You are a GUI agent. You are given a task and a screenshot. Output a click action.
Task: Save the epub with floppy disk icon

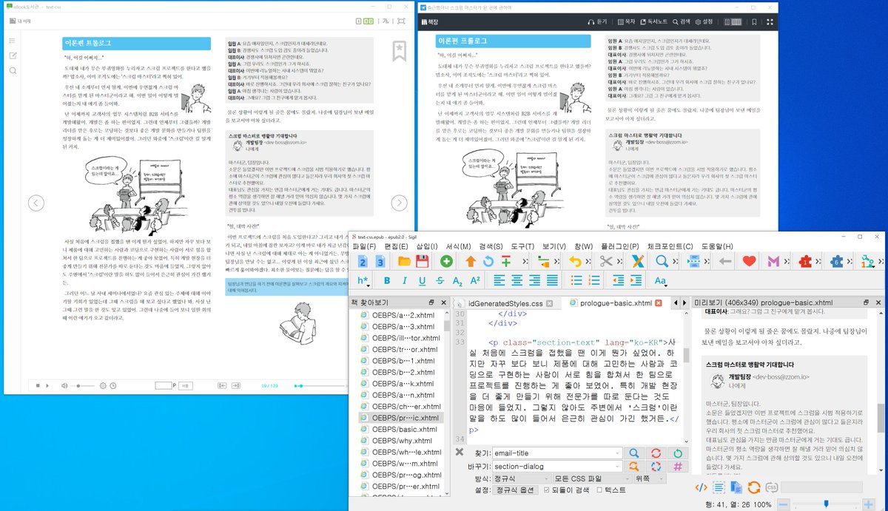tap(422, 261)
